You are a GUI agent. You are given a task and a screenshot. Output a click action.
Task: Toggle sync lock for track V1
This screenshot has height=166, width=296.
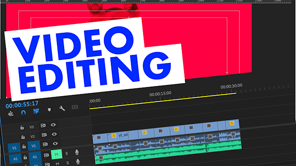point(45,144)
